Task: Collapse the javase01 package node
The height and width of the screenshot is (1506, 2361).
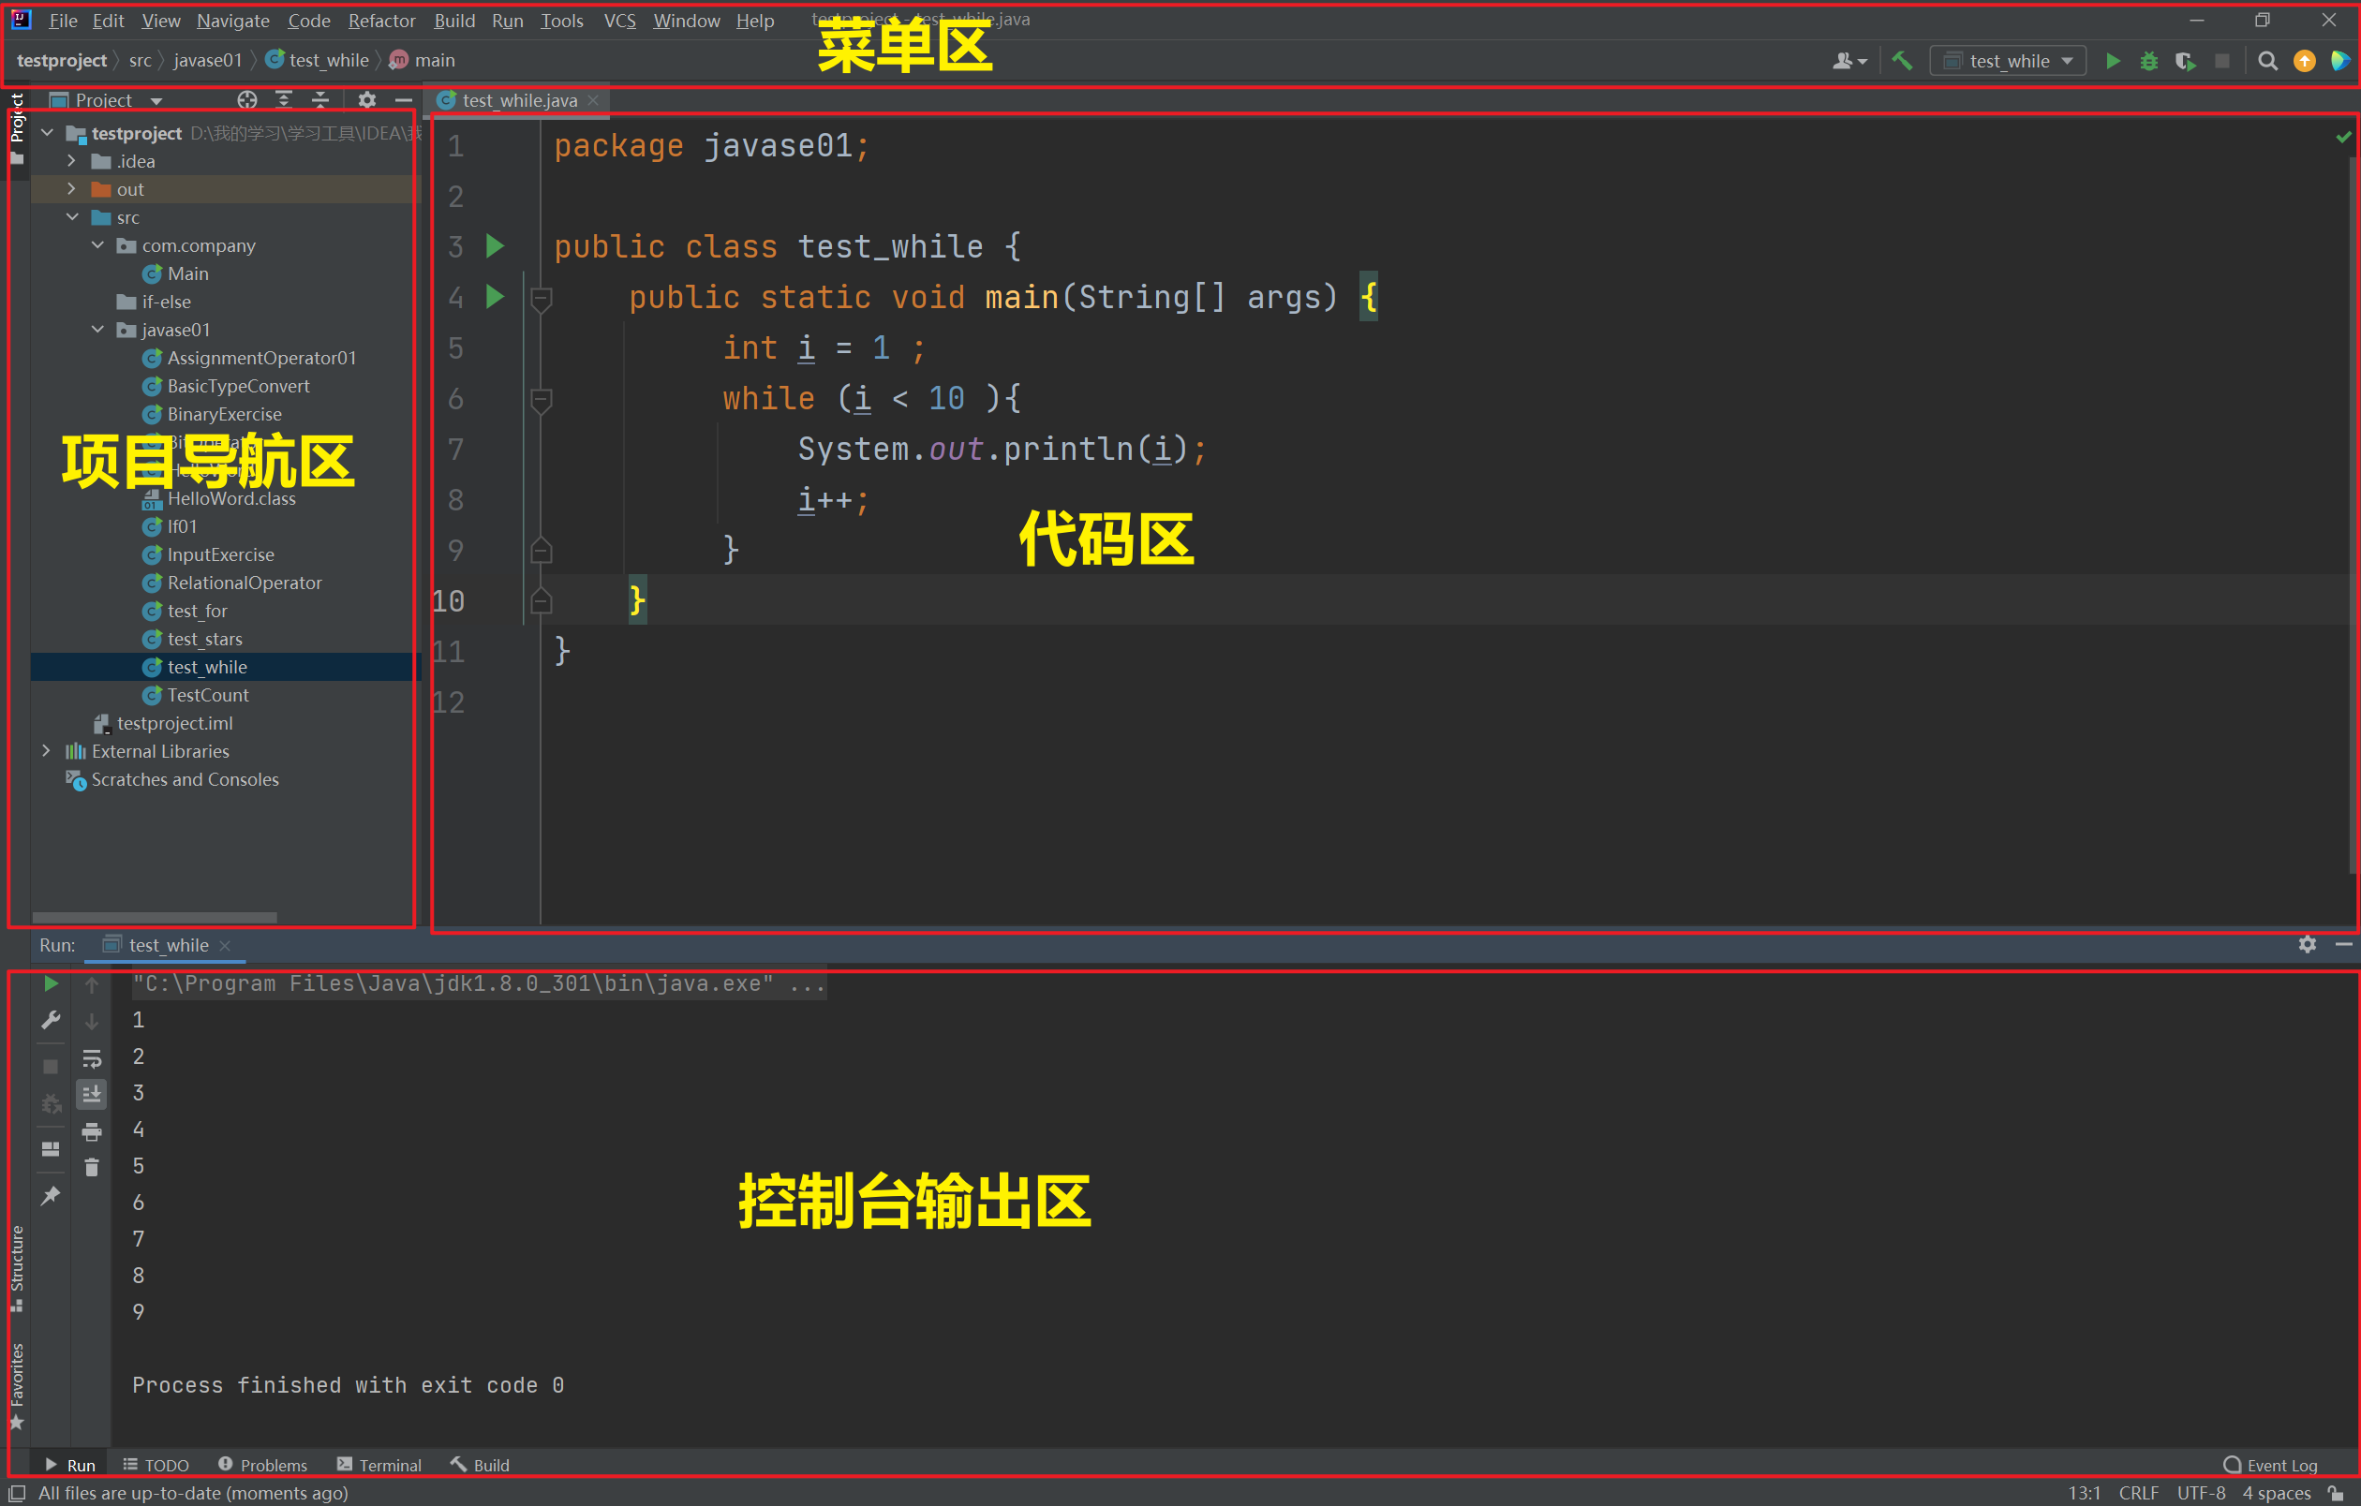Action: [x=97, y=331]
